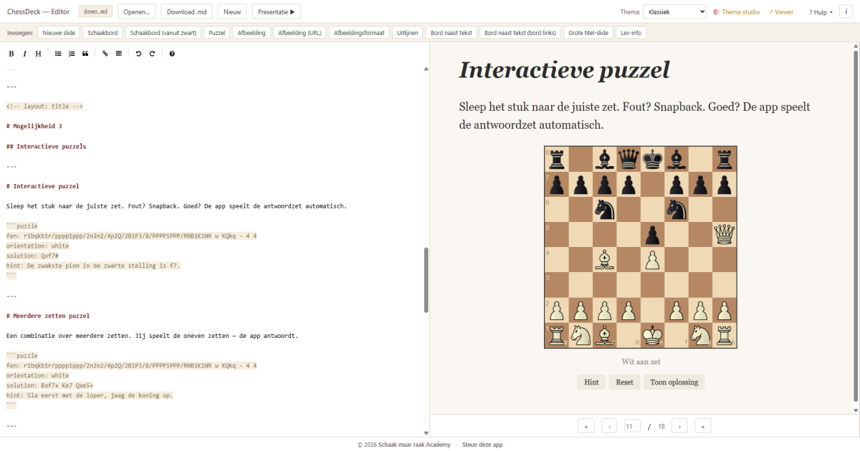The height and width of the screenshot is (451, 860).
Task: Apply italic formatting in editor toolbar
Action: click(x=24, y=54)
